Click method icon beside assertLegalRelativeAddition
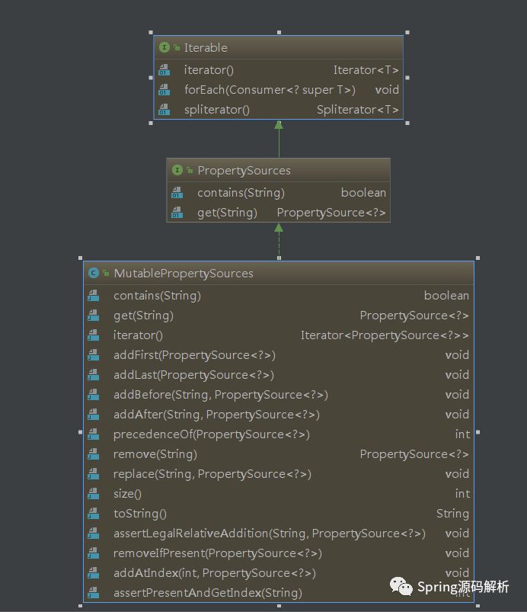The image size is (527, 612). coord(93,533)
